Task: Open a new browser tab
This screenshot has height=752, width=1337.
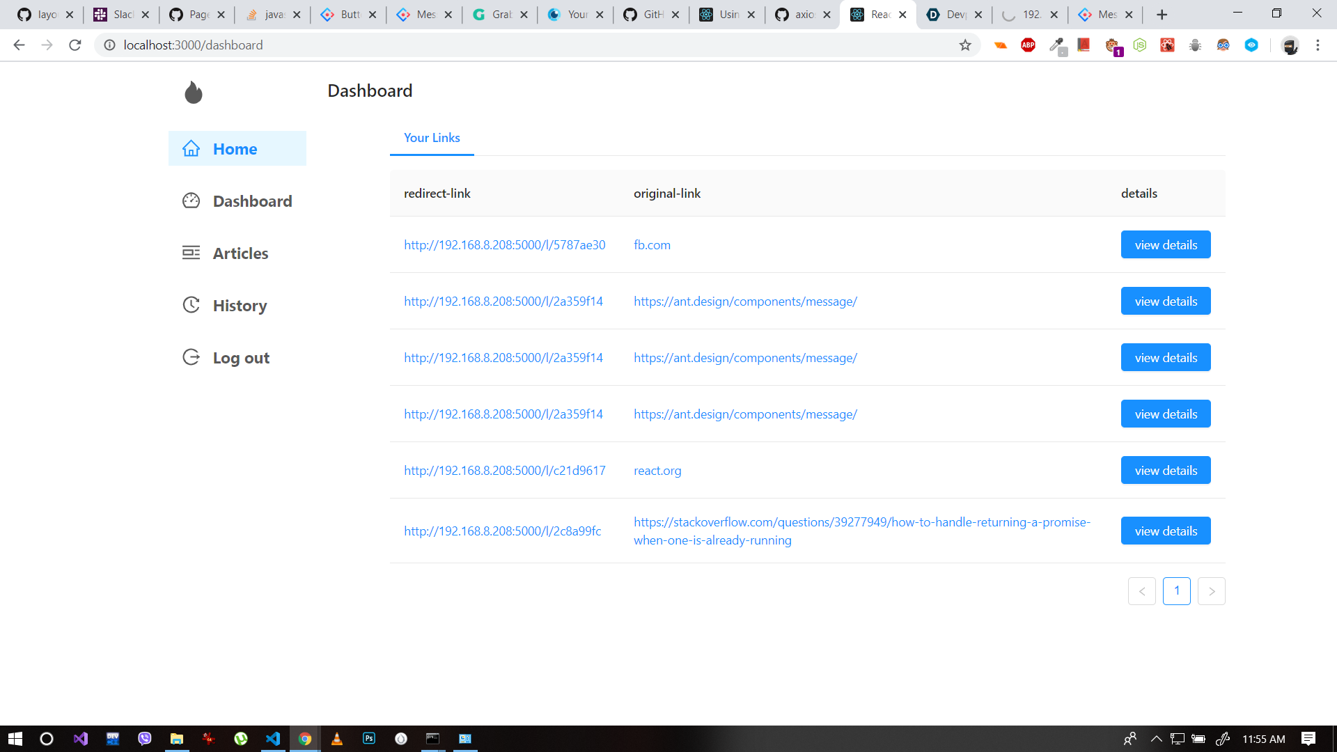Action: tap(1162, 15)
